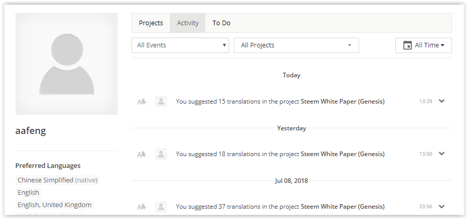Click Chinese Simplified language tag
Viewport: 468px width, 219px height.
coord(57,180)
